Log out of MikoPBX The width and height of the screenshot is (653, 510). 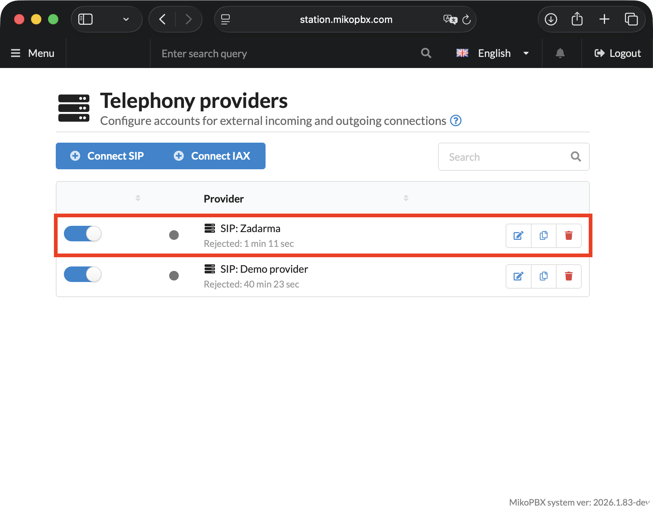[618, 53]
